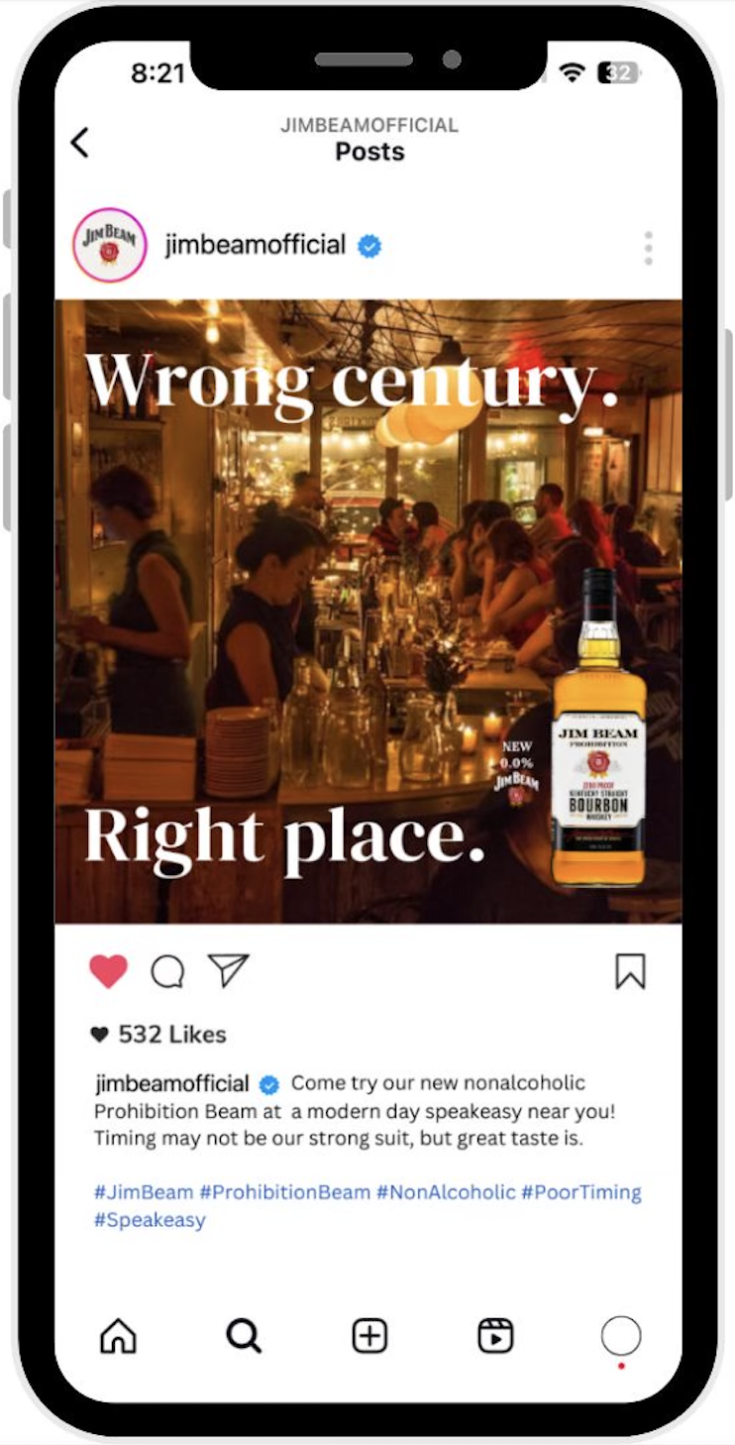Save the post with the bookmark icon
This screenshot has width=735, height=1445.
click(x=630, y=971)
